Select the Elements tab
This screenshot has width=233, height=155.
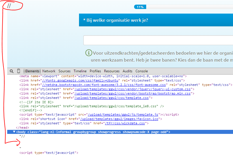coord(32,71)
